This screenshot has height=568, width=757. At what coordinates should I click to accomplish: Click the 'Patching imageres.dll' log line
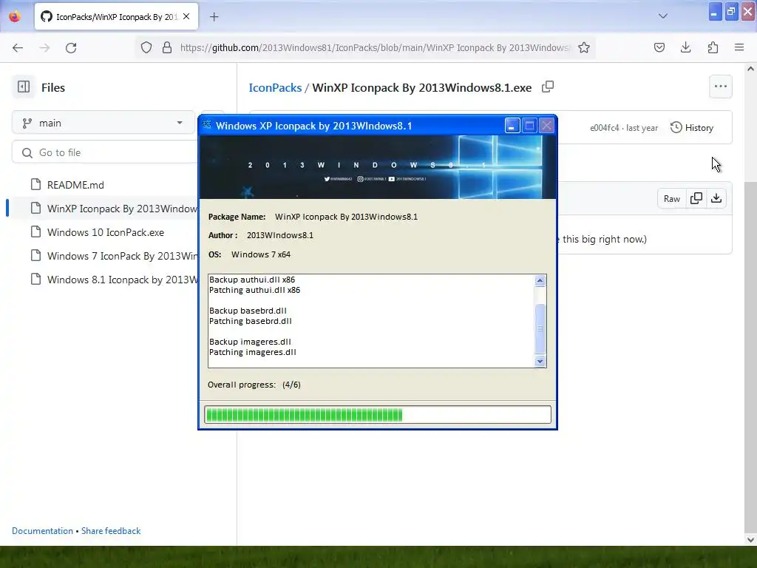253,352
